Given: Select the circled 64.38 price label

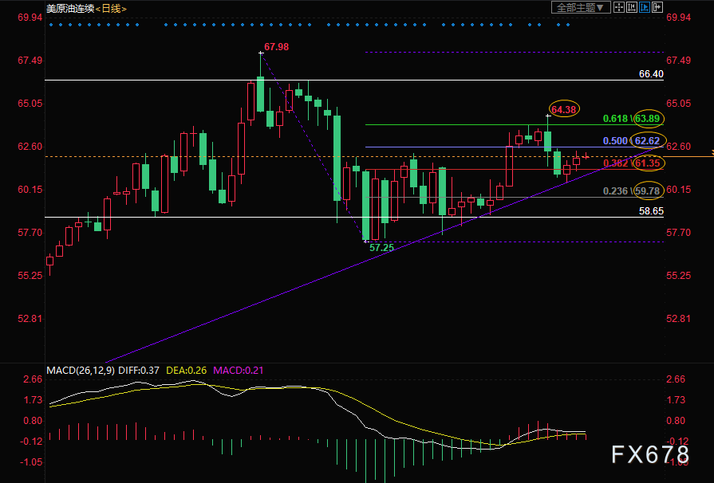Looking at the screenshot, I should click(x=563, y=109).
